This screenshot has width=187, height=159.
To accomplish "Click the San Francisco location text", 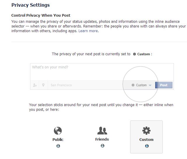I will 61,85.
